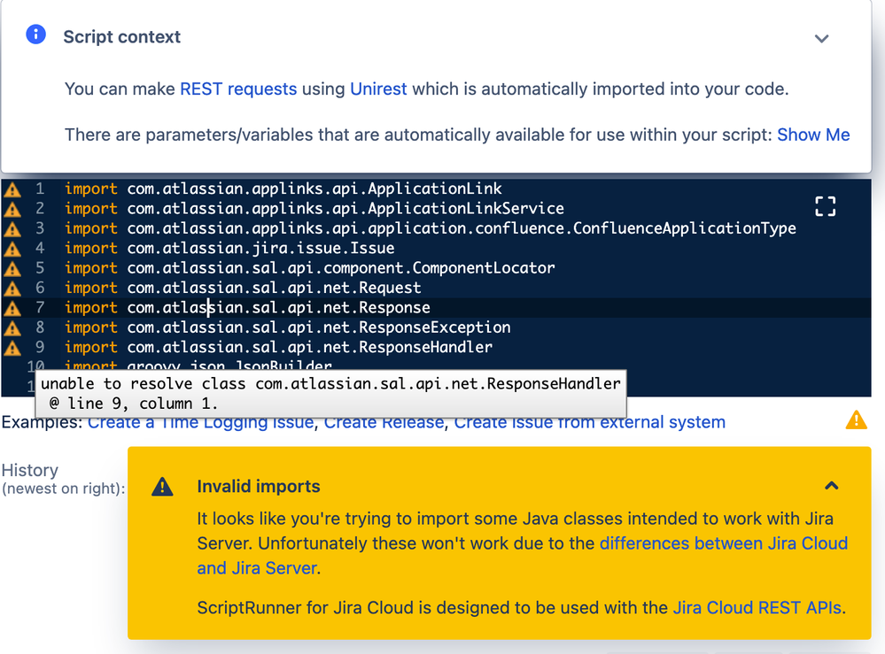This screenshot has height=654, width=885.
Task: Click code line importing ConfluenceApplicationType
Action: click(x=430, y=227)
